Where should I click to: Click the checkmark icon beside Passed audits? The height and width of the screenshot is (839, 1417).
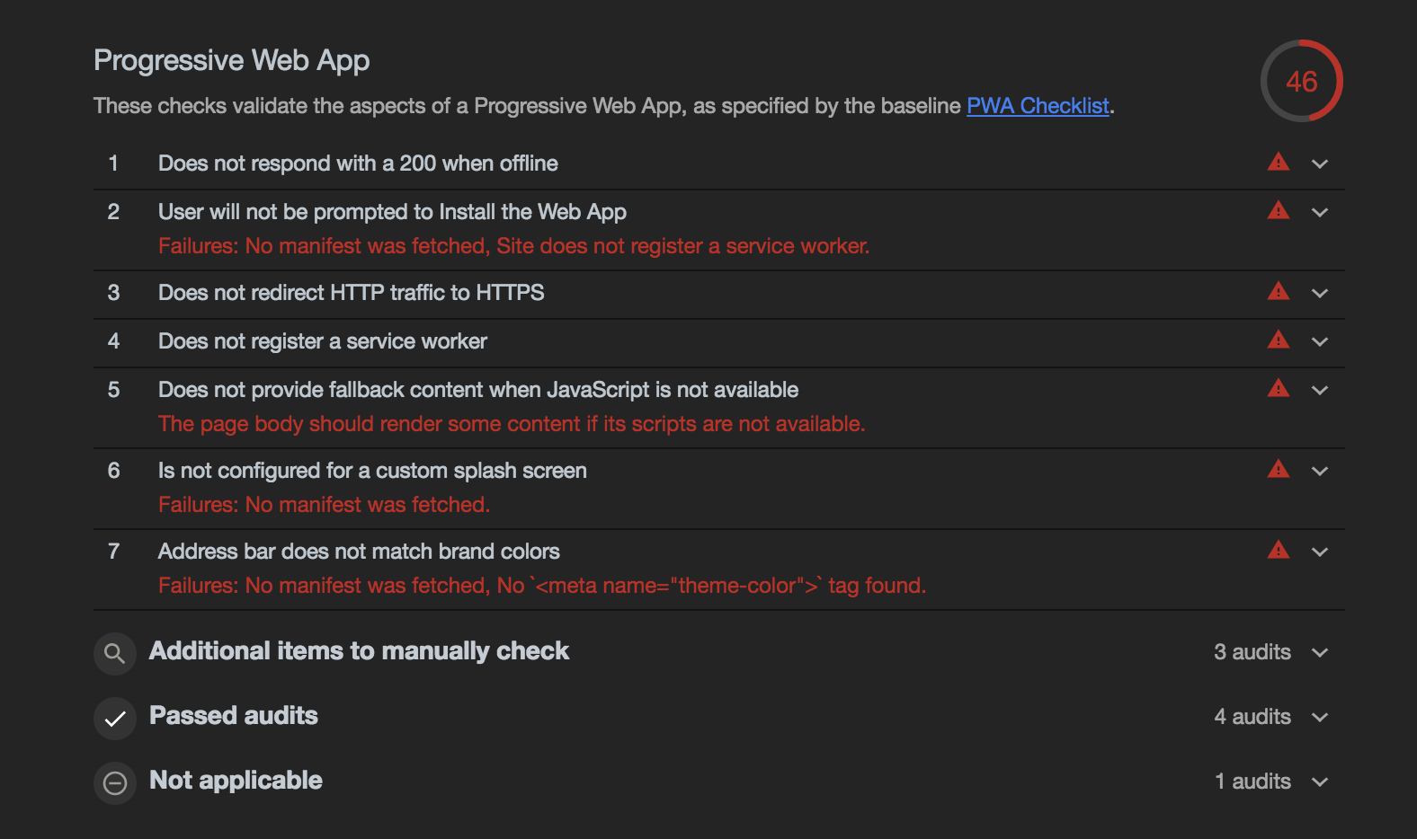114,718
